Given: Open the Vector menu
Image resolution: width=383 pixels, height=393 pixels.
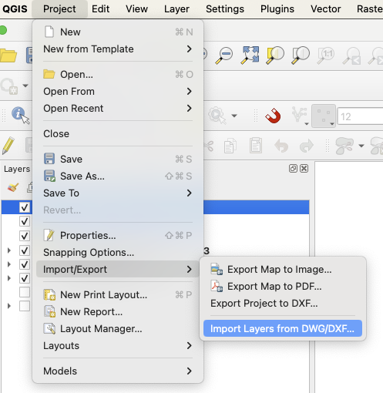Looking at the screenshot, I should tap(325, 9).
